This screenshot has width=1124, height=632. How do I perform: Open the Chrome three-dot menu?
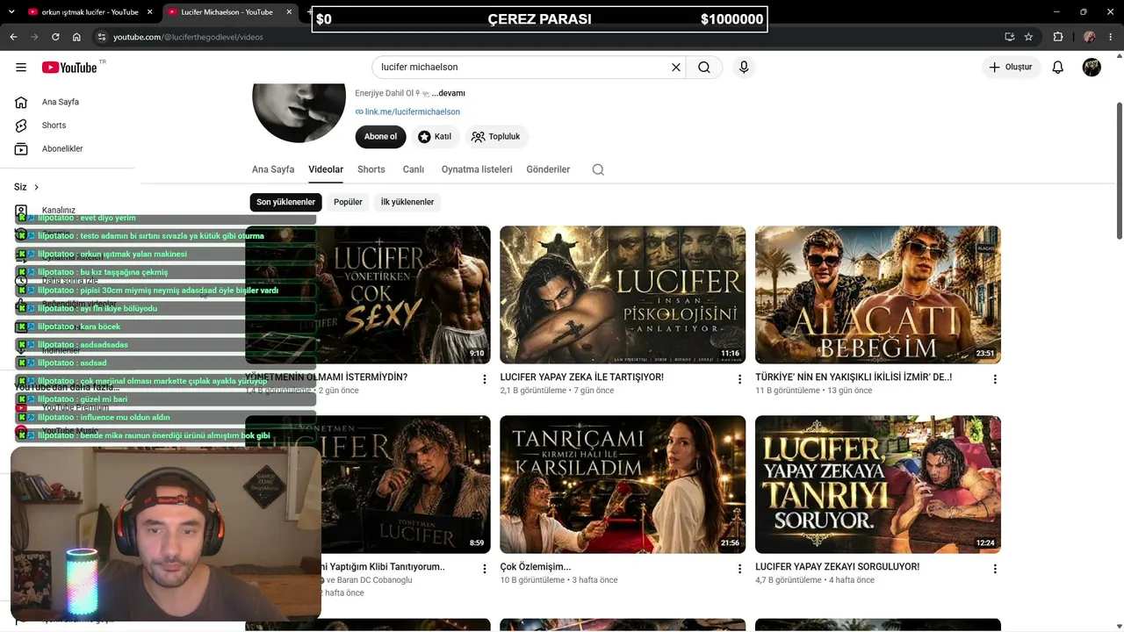click(x=1110, y=37)
